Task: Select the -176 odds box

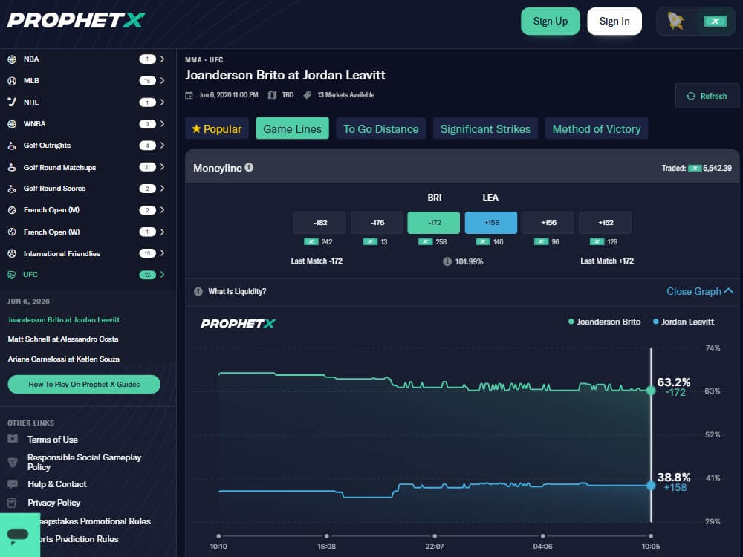Action: [x=377, y=223]
